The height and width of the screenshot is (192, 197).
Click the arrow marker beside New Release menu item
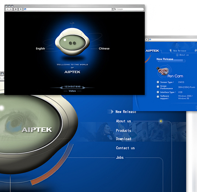[111, 112]
